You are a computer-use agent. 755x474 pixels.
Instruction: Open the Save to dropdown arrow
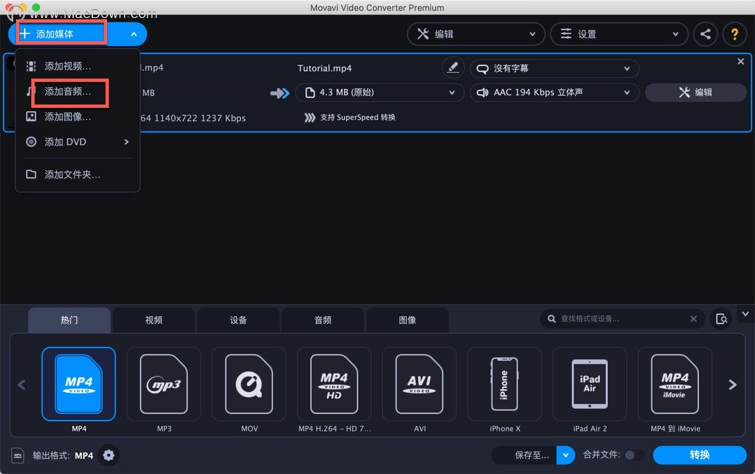click(566, 455)
